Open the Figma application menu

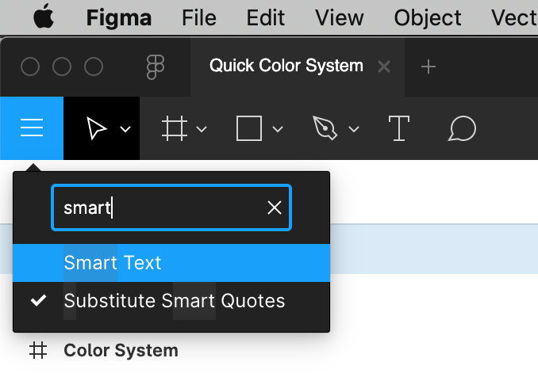pos(119,17)
